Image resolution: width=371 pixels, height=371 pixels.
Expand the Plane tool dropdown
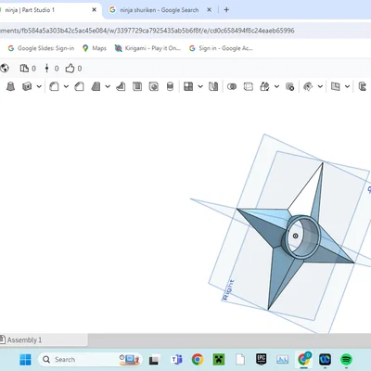347,86
